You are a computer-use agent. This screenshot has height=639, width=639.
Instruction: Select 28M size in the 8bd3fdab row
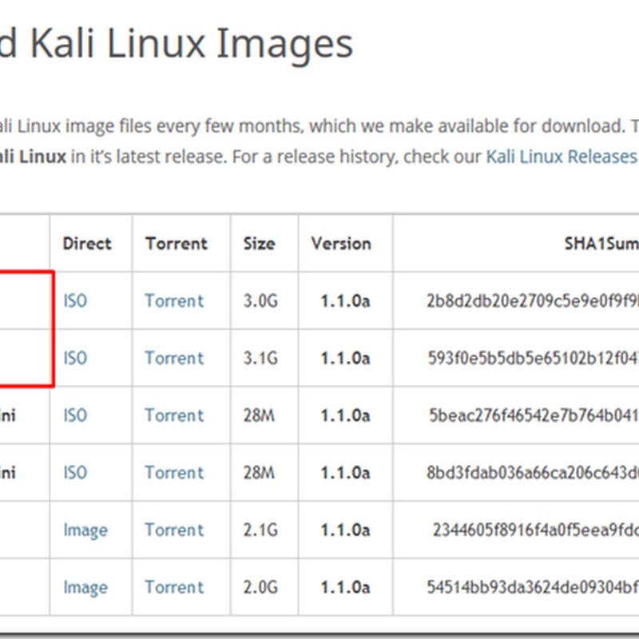tap(259, 473)
